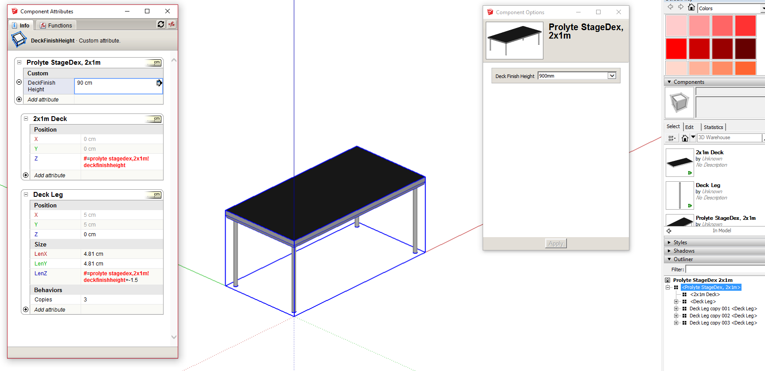Open the Edit tab in Components
Screen dimensions: 765x371
[689, 127]
